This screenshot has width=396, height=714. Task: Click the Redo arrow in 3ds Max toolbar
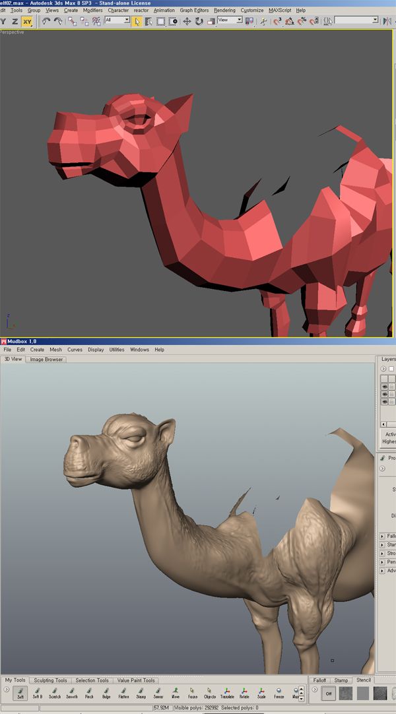coord(58,21)
